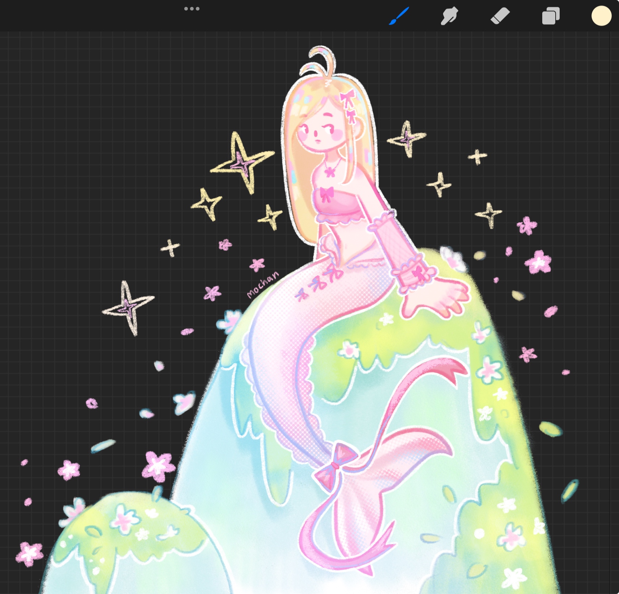
Task: Open the active color swatch
Action: (601, 16)
